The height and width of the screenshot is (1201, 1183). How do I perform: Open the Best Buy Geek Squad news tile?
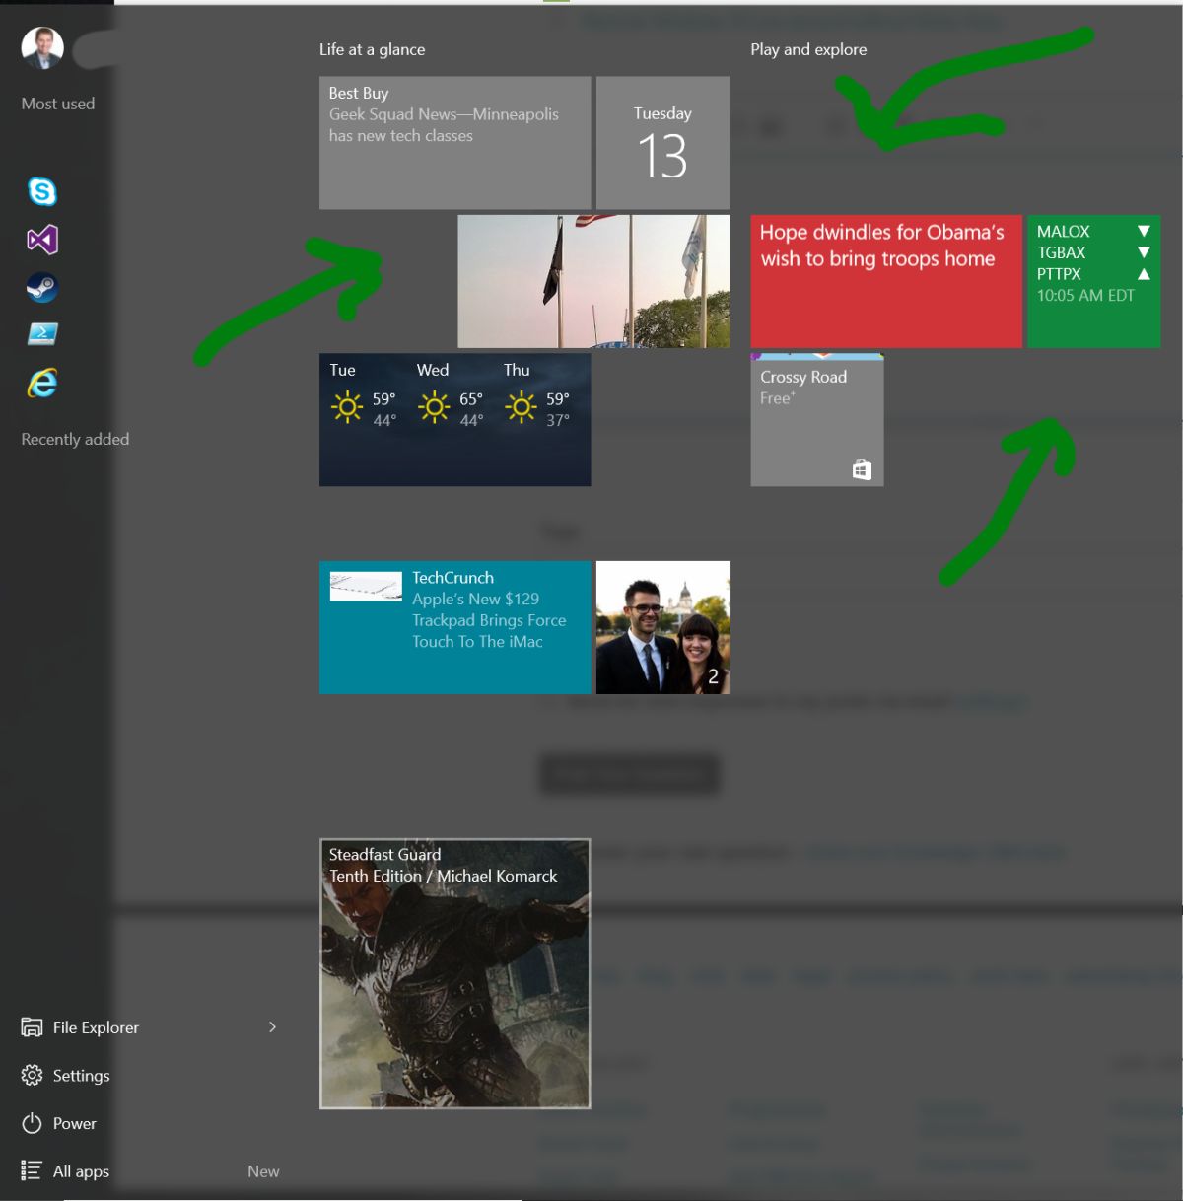tap(454, 143)
